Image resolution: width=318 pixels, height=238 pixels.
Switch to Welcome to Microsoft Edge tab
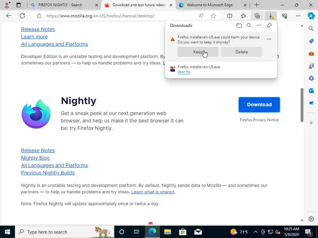[210, 5]
